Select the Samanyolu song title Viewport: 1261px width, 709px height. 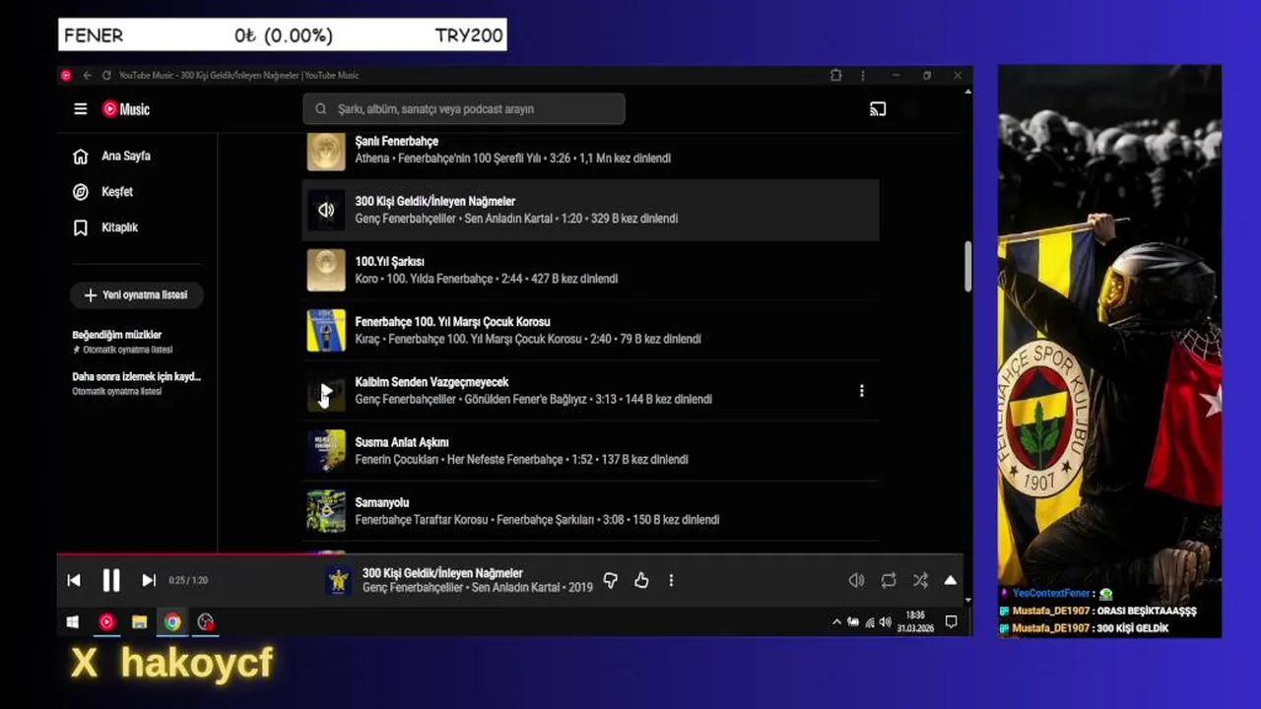[382, 502]
